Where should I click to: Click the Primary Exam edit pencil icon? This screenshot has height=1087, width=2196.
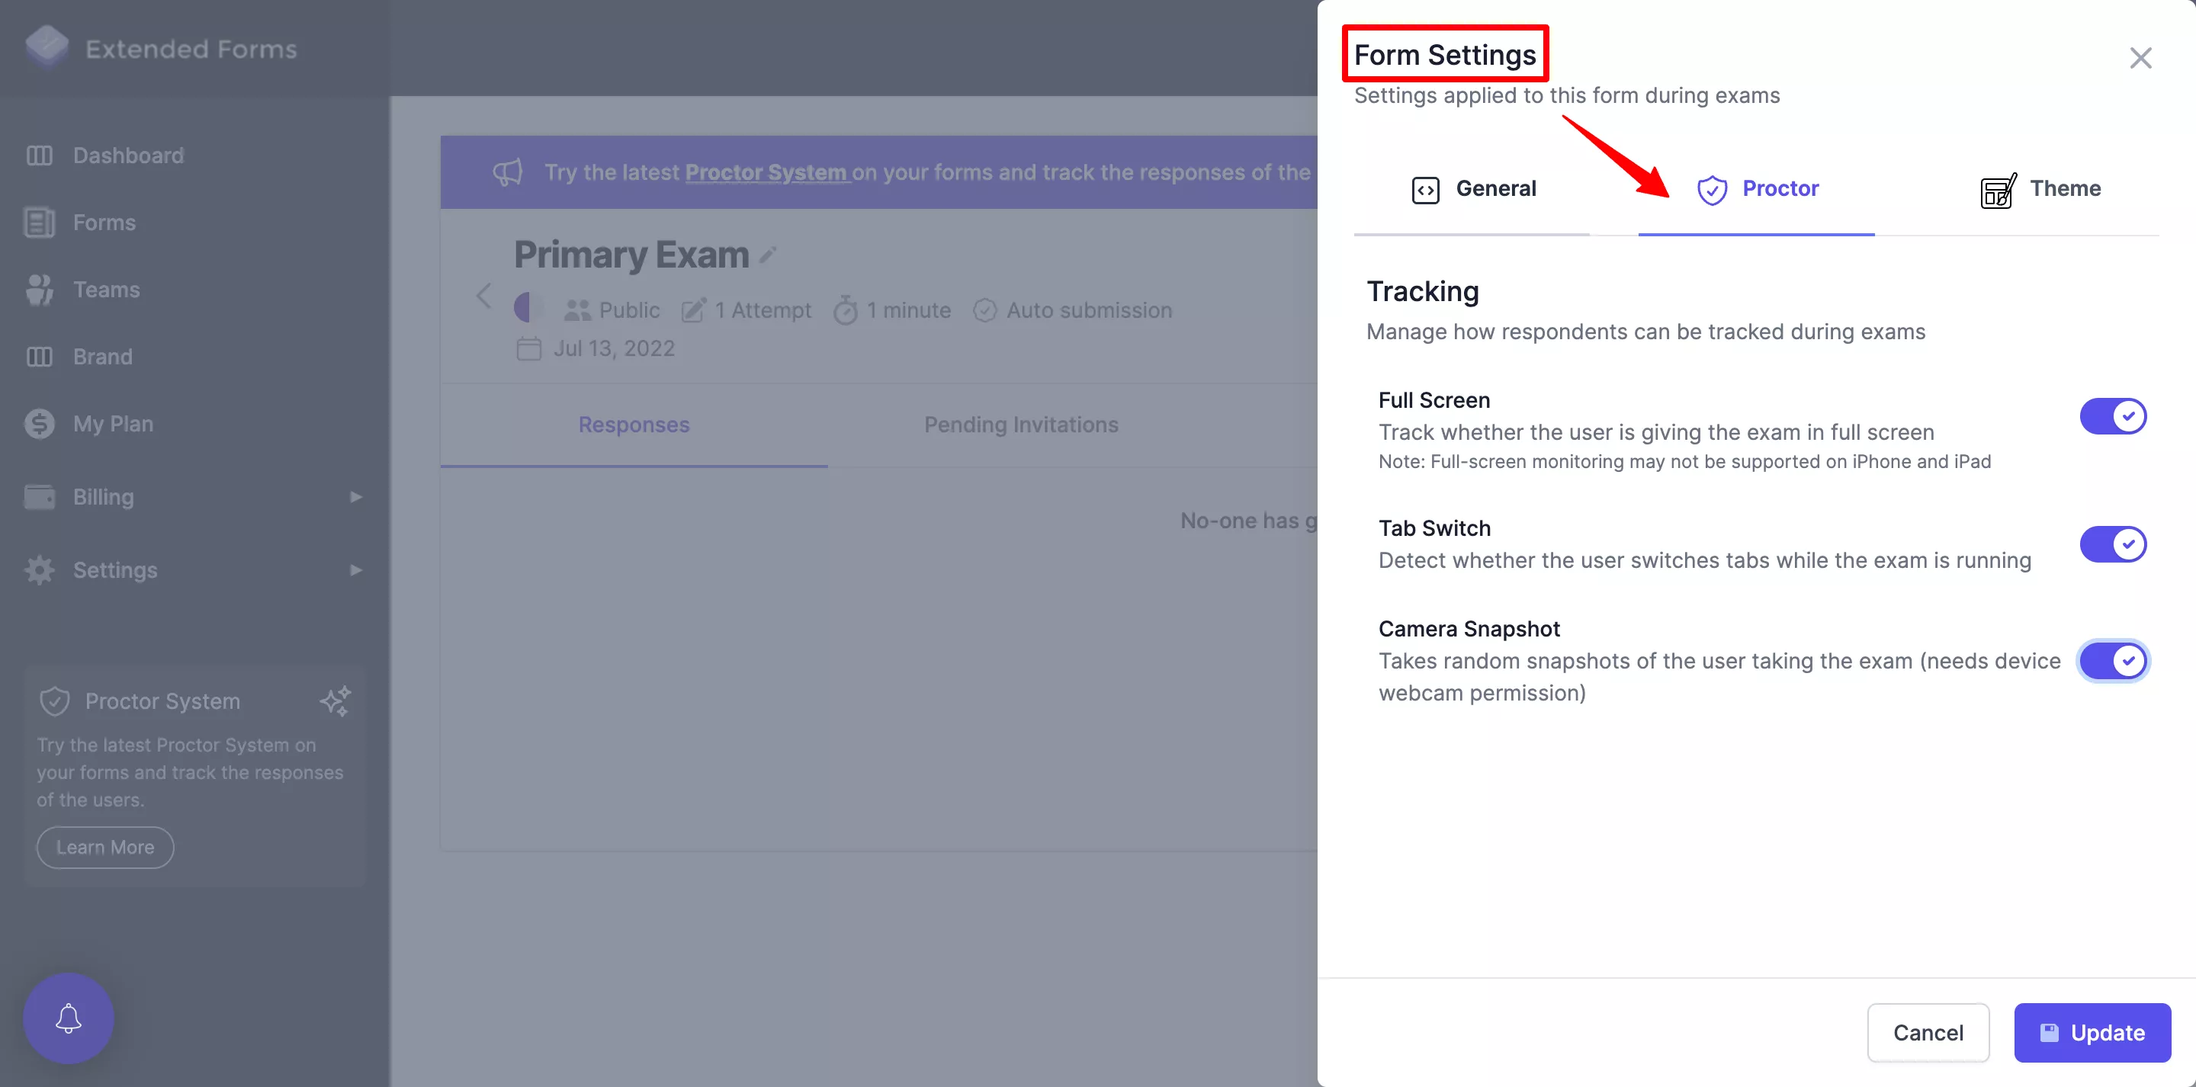769,256
